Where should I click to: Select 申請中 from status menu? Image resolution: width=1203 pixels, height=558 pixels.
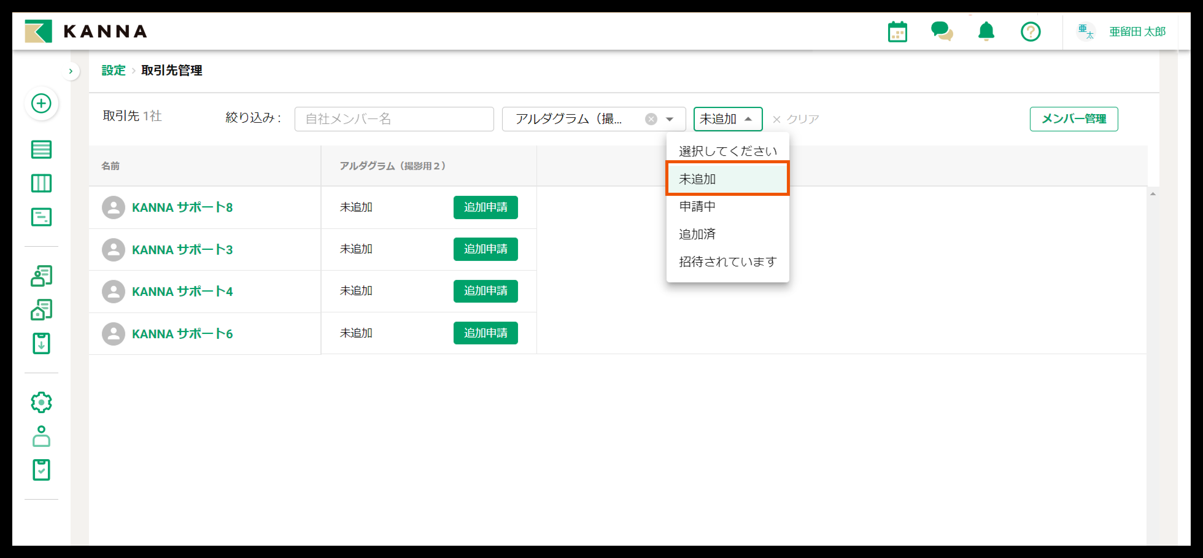point(697,206)
